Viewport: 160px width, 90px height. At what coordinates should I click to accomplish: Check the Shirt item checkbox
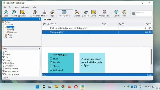coord(51,59)
